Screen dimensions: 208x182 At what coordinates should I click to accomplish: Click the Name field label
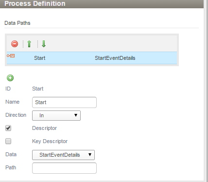(13, 102)
